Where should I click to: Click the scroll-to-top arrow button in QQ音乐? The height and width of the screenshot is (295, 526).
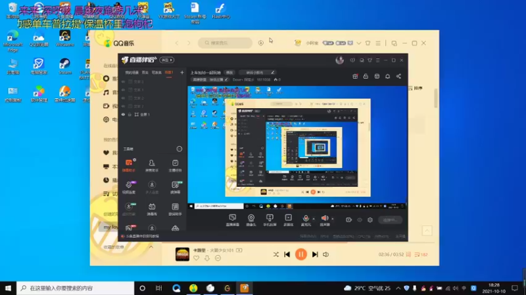tap(427, 231)
